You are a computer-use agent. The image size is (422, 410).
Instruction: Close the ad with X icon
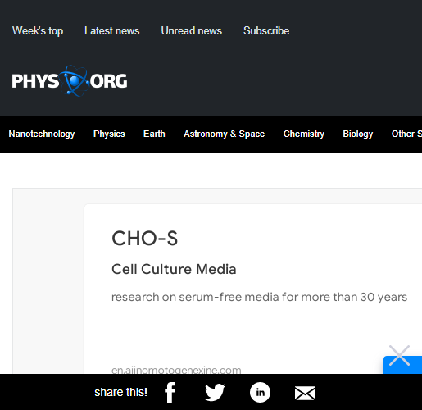(399, 355)
